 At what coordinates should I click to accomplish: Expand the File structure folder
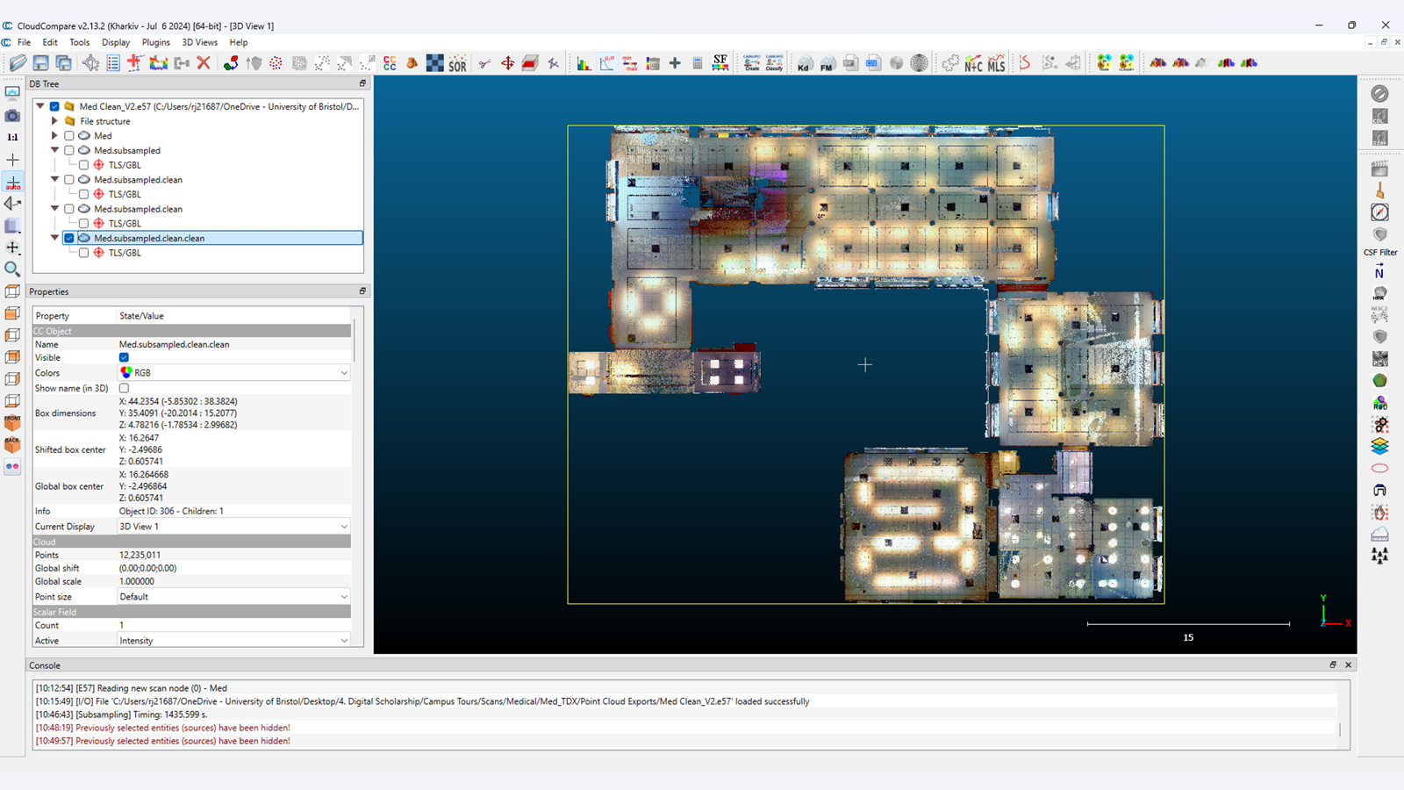click(x=54, y=121)
